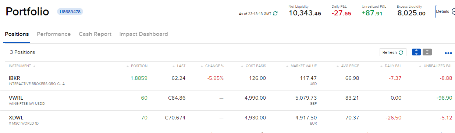
Task: Collapse all position rows with gray icon
Action: click(427, 52)
